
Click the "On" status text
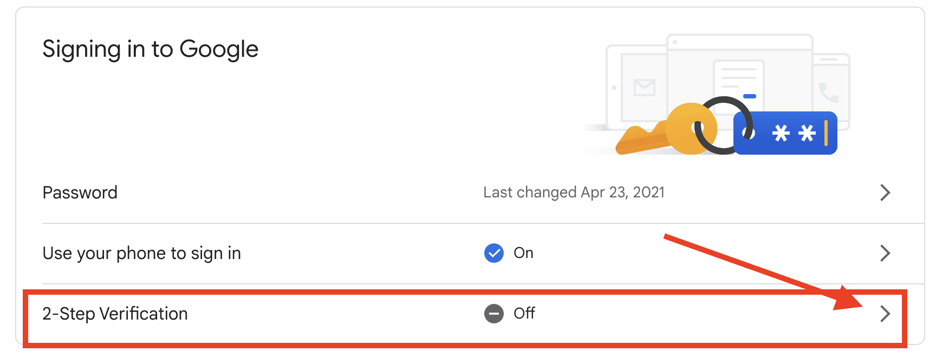click(523, 253)
